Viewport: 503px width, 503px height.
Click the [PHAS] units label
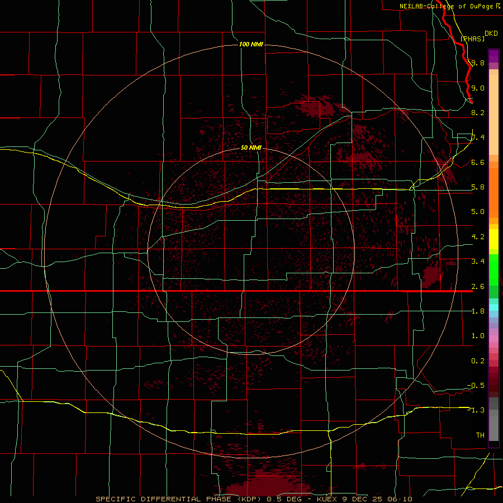(472, 39)
